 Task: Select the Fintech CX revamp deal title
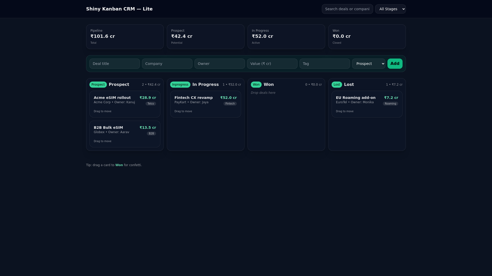[x=193, y=98]
